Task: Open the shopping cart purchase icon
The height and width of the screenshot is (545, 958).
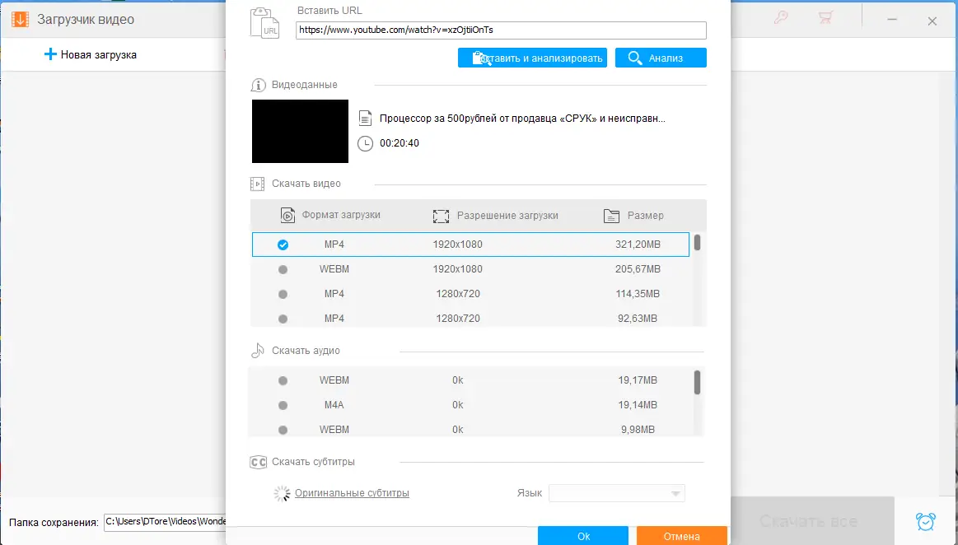Action: [826, 16]
